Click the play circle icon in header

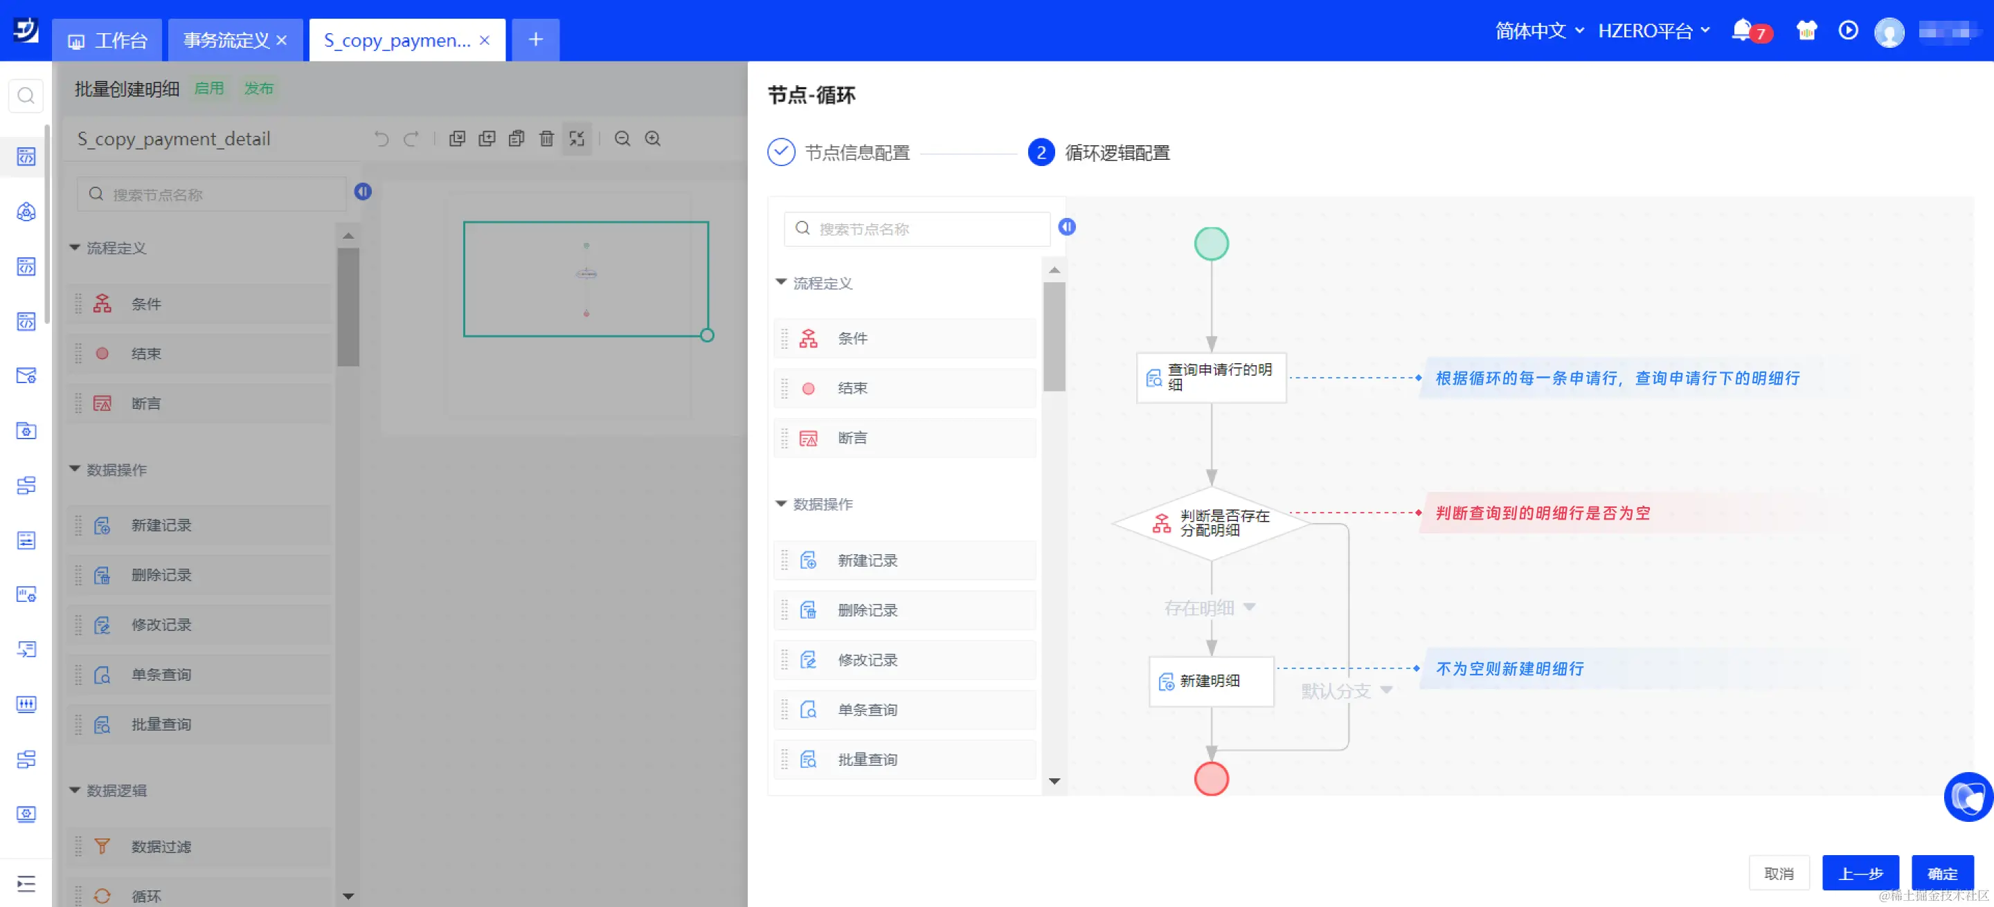[x=1848, y=31]
